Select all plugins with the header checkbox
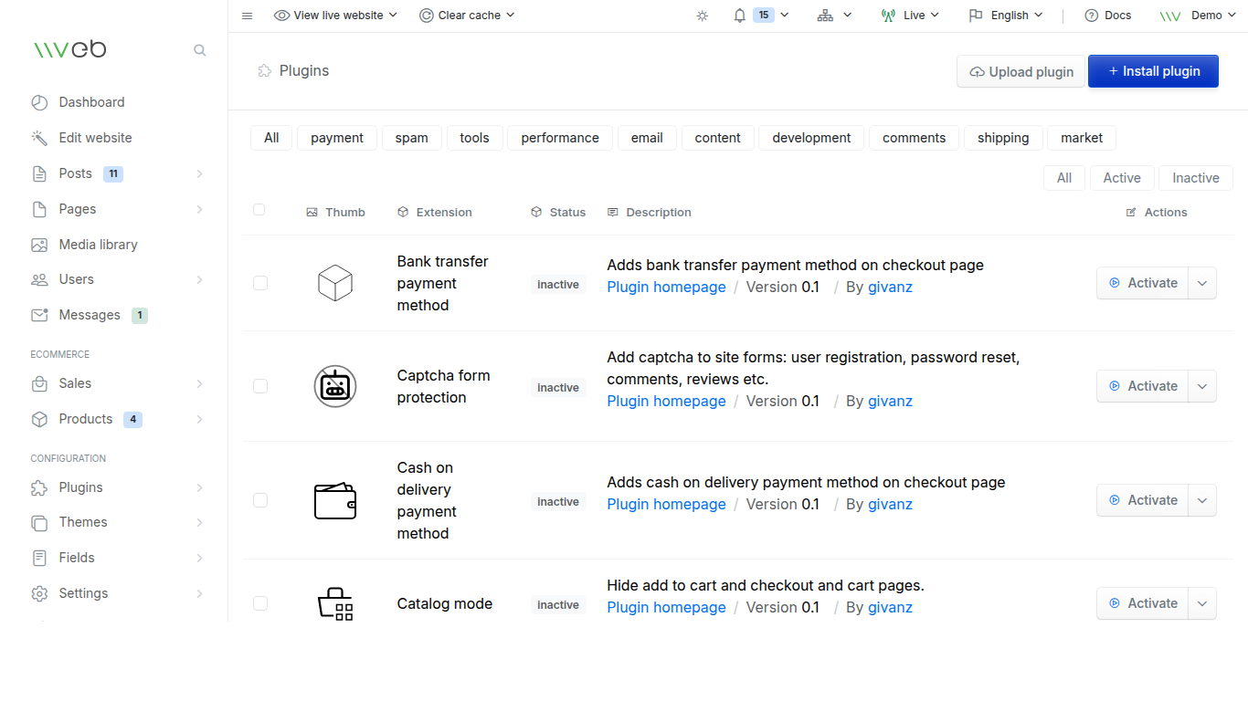Image resolution: width=1248 pixels, height=701 pixels. [259, 210]
